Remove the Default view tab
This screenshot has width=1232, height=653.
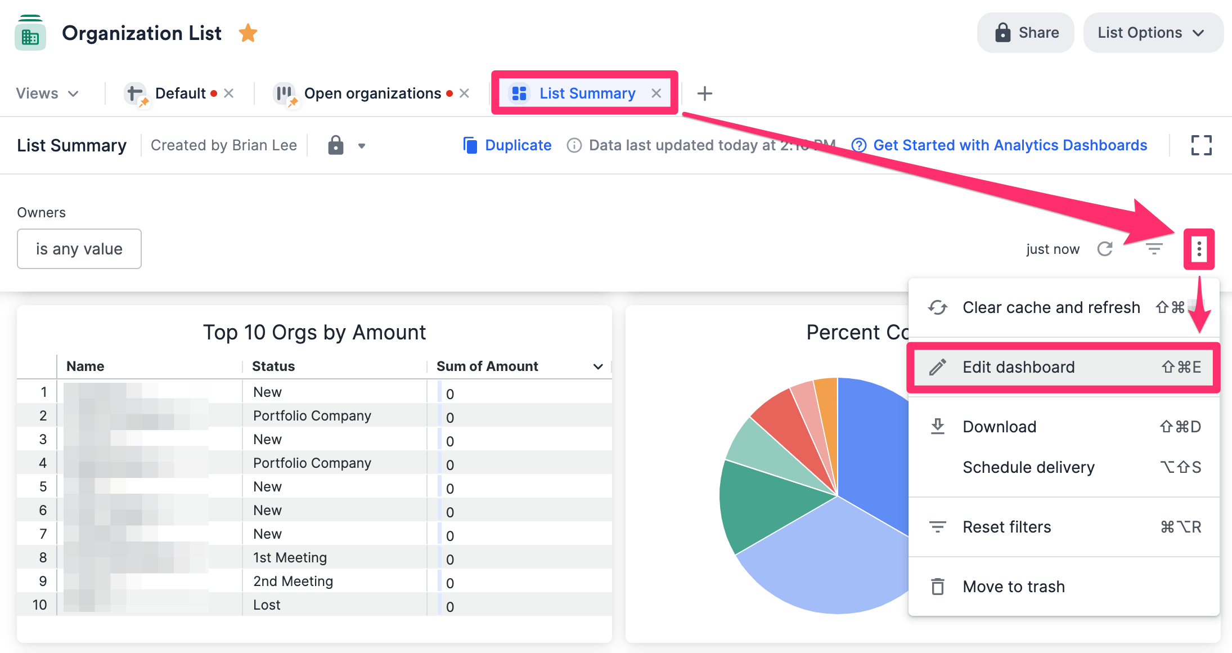228,93
